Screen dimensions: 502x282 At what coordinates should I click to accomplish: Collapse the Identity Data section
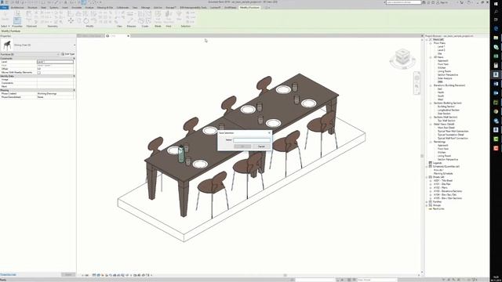(74, 76)
